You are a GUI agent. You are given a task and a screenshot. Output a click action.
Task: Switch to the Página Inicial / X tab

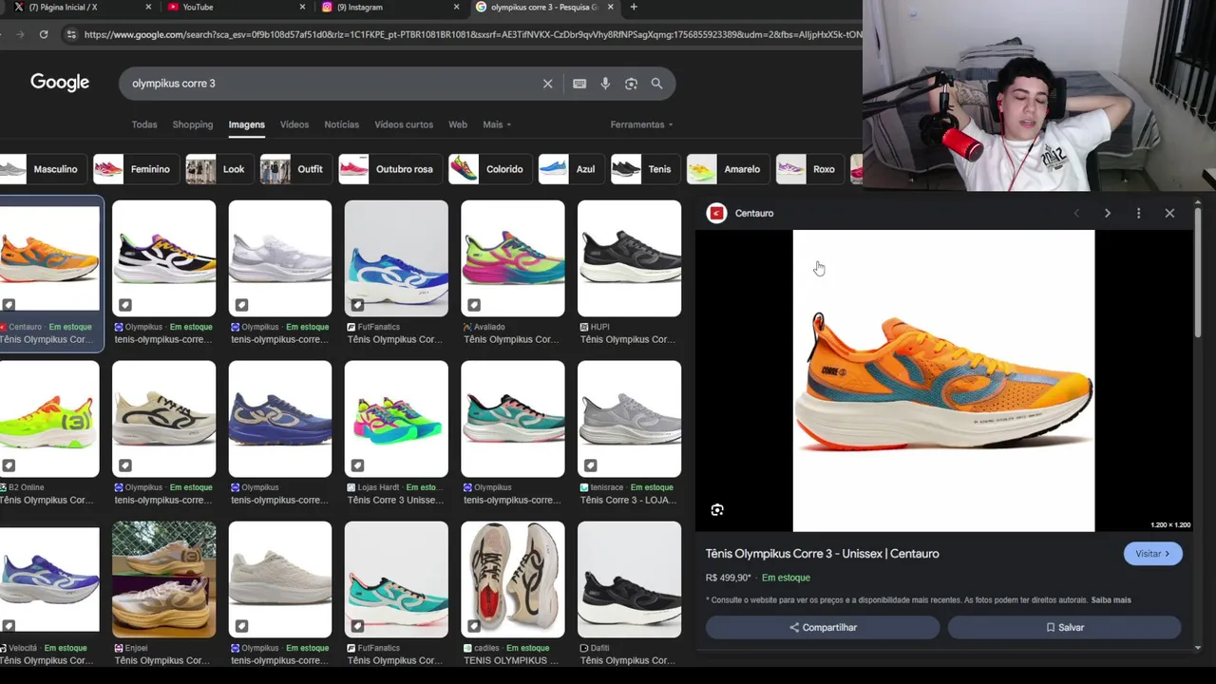pyautogui.click(x=81, y=7)
